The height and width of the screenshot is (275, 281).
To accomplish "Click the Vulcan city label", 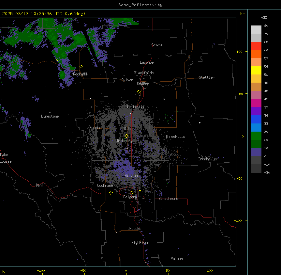I will [x=177, y=259].
